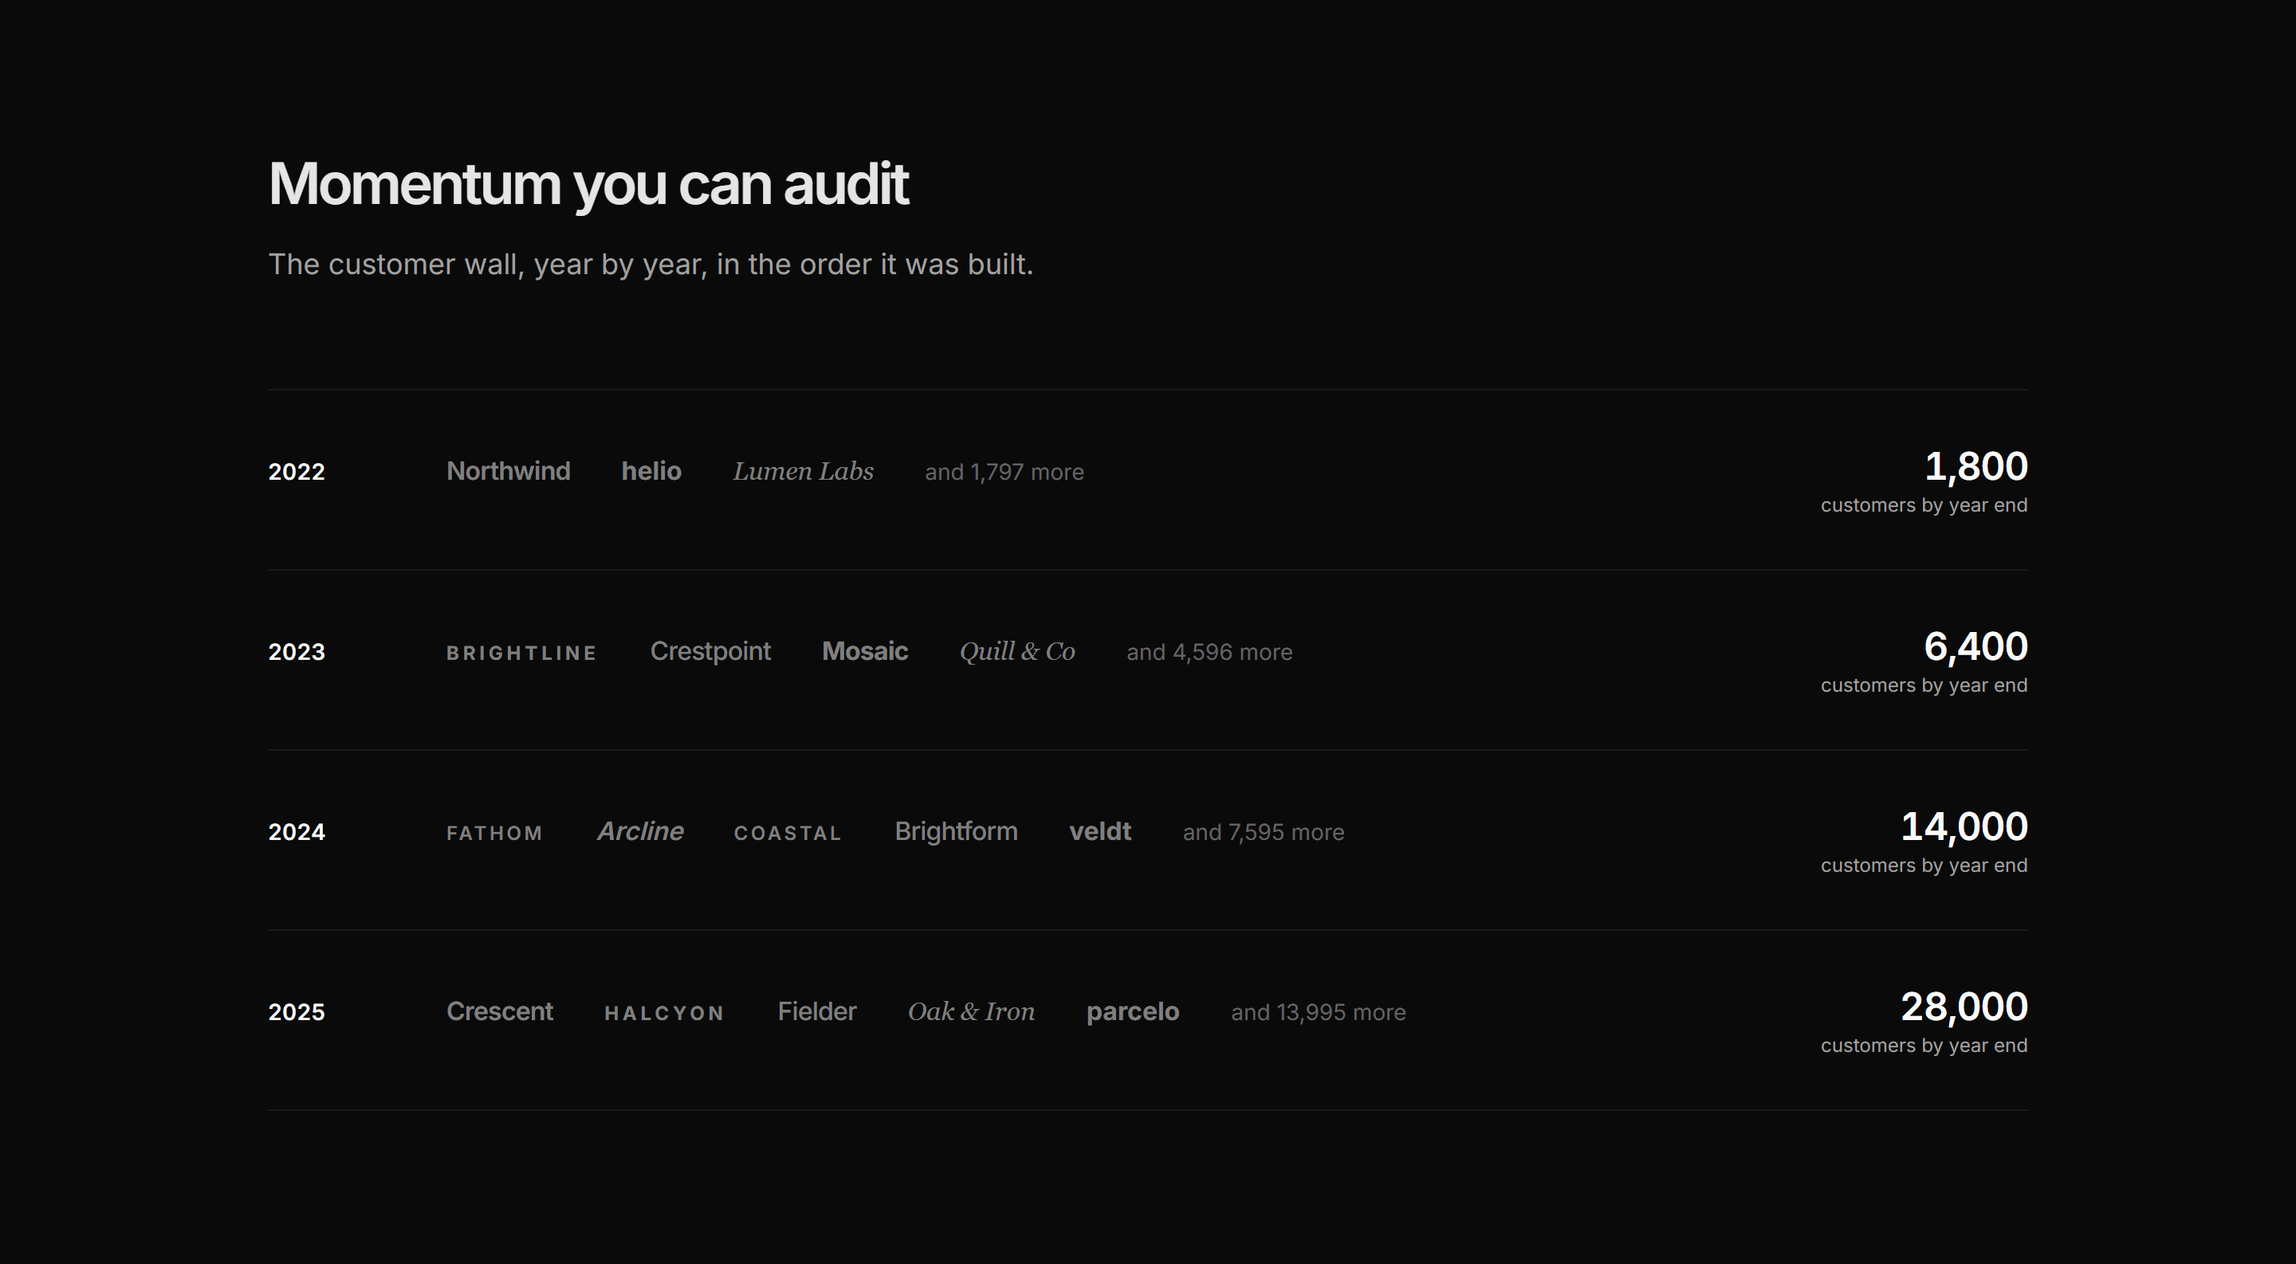Click the veldt logo
This screenshot has width=2296, height=1264.
[1100, 831]
